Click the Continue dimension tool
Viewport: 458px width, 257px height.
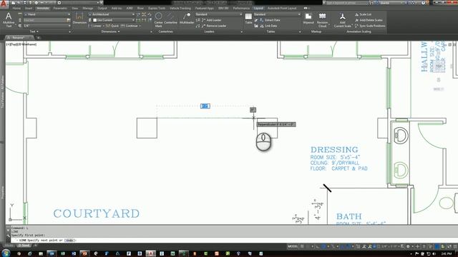(x=130, y=26)
